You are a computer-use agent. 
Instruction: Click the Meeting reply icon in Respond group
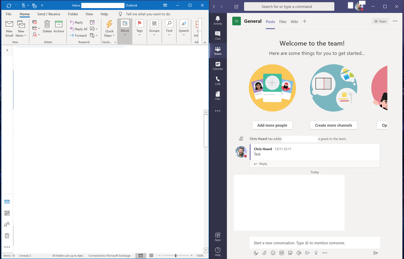click(x=92, y=22)
